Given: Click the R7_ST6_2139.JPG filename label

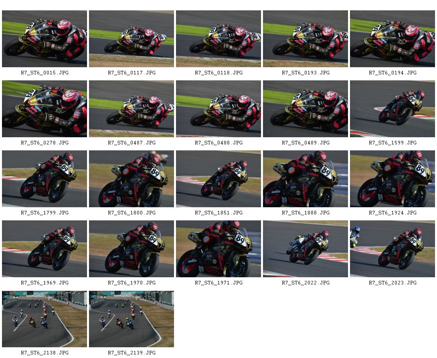Looking at the screenshot, I should point(131,353).
